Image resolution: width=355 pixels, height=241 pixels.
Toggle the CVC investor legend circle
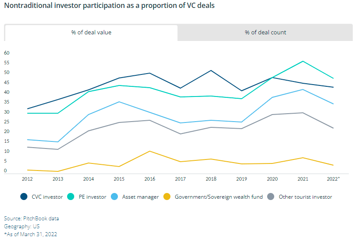coord(24,197)
